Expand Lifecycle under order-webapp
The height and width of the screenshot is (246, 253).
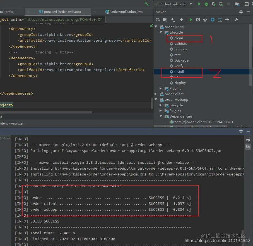(161, 105)
